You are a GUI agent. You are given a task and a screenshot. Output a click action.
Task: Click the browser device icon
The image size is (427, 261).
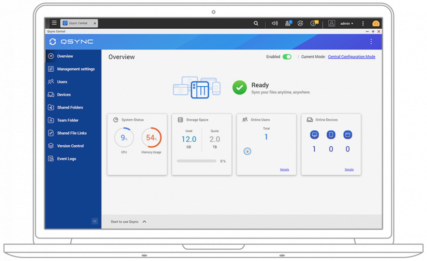tap(347, 135)
